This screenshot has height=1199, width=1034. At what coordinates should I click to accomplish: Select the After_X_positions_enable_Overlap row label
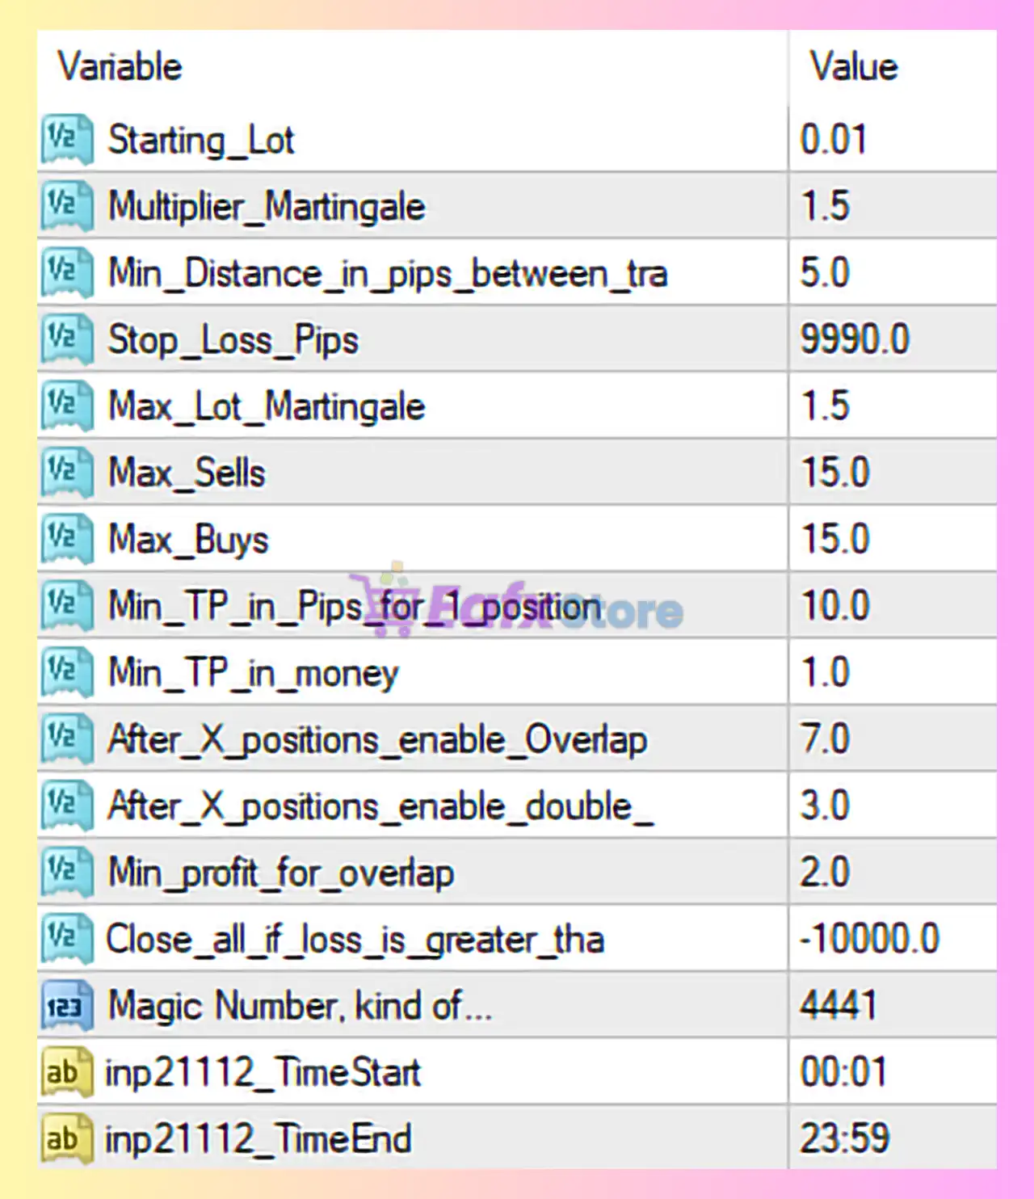click(x=377, y=739)
